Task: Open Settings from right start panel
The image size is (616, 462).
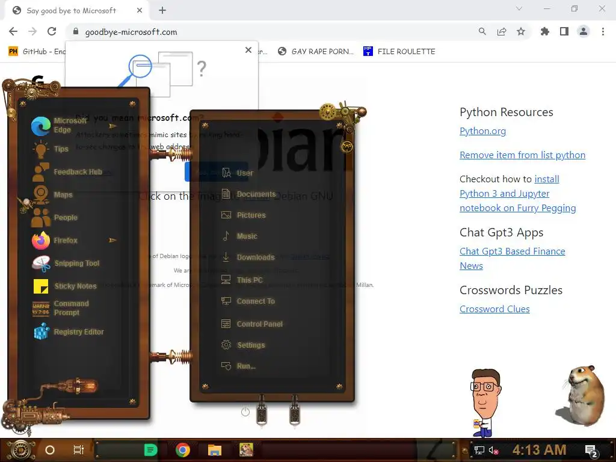Action: click(243, 345)
